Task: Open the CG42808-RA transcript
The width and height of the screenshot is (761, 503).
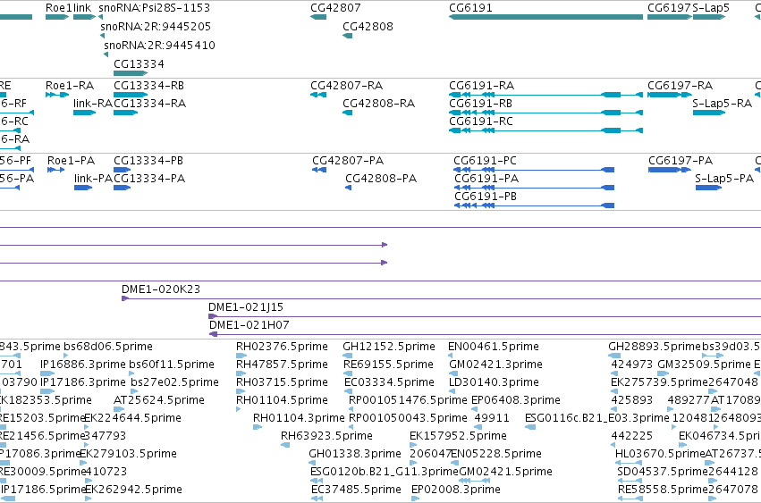Action: coord(348,113)
